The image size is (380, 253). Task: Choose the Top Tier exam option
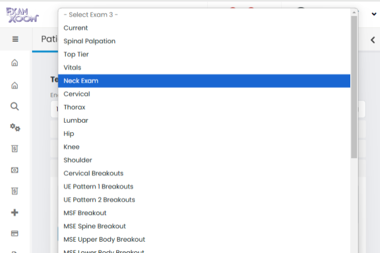pos(76,54)
